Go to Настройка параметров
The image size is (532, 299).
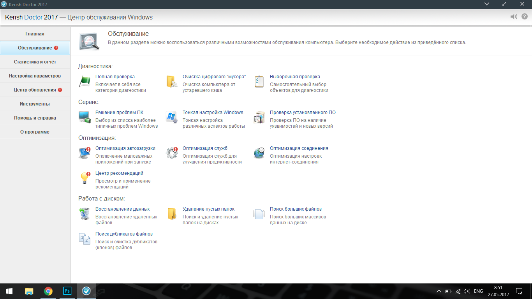click(x=35, y=76)
